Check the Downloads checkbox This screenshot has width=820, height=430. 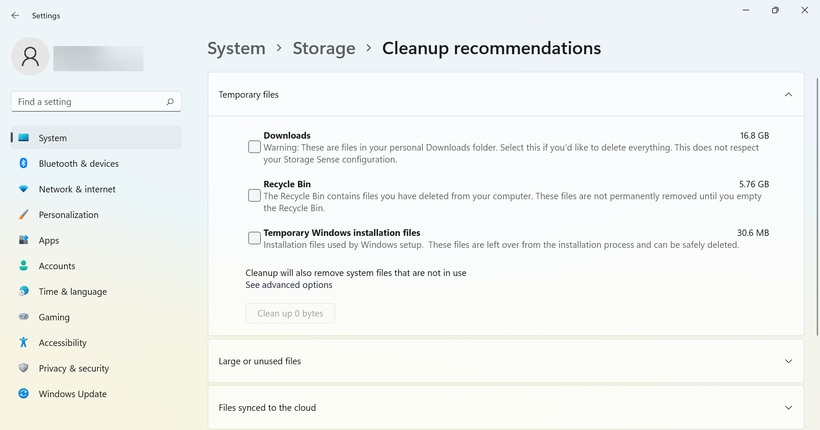[x=255, y=147]
